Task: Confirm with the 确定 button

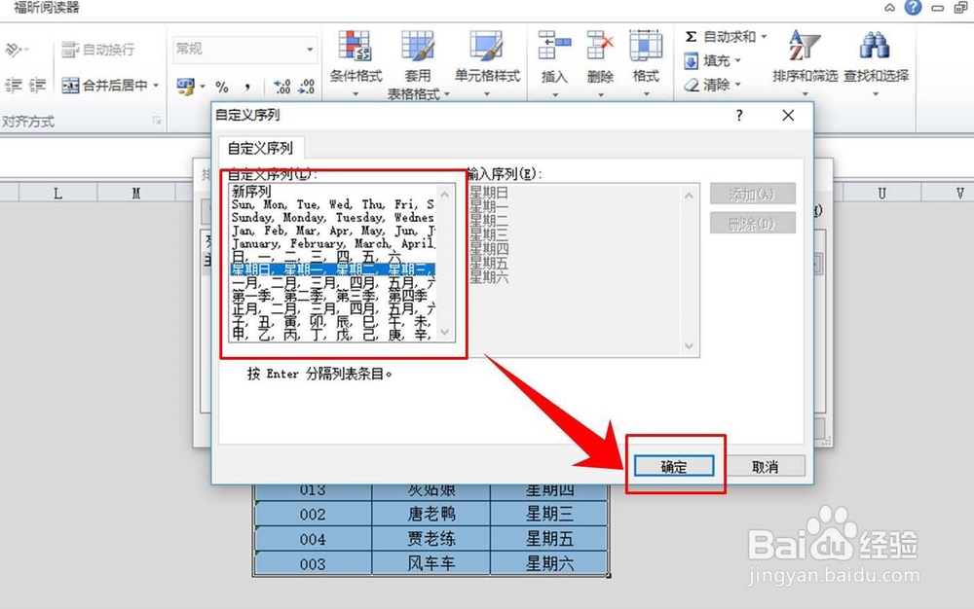Action: tap(676, 466)
